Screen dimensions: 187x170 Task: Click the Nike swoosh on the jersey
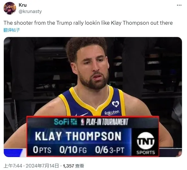point(82,114)
